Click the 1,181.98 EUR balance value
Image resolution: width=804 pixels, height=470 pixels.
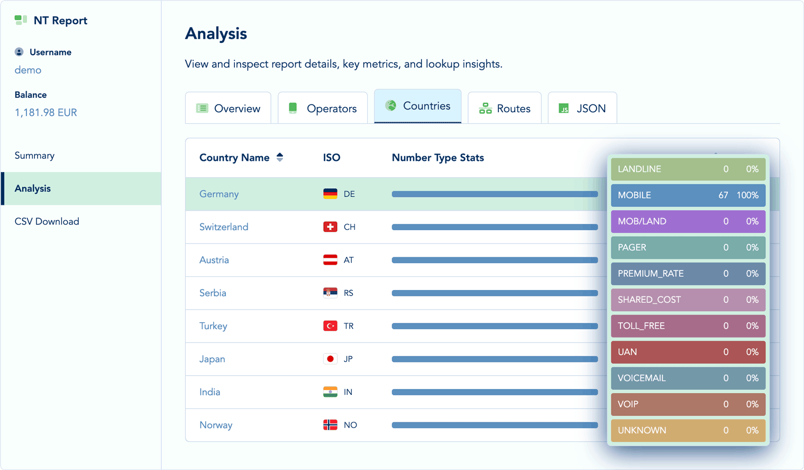pyautogui.click(x=46, y=113)
